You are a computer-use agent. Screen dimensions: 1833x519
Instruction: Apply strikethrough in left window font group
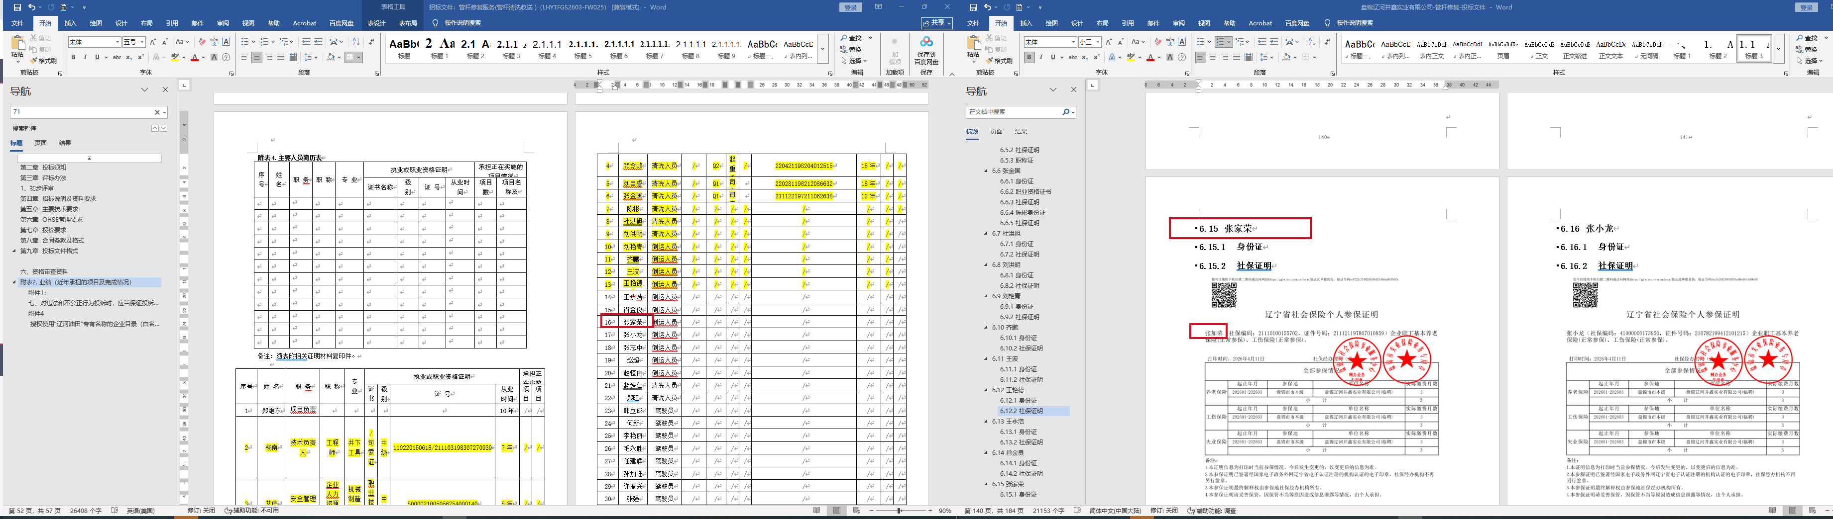click(116, 58)
